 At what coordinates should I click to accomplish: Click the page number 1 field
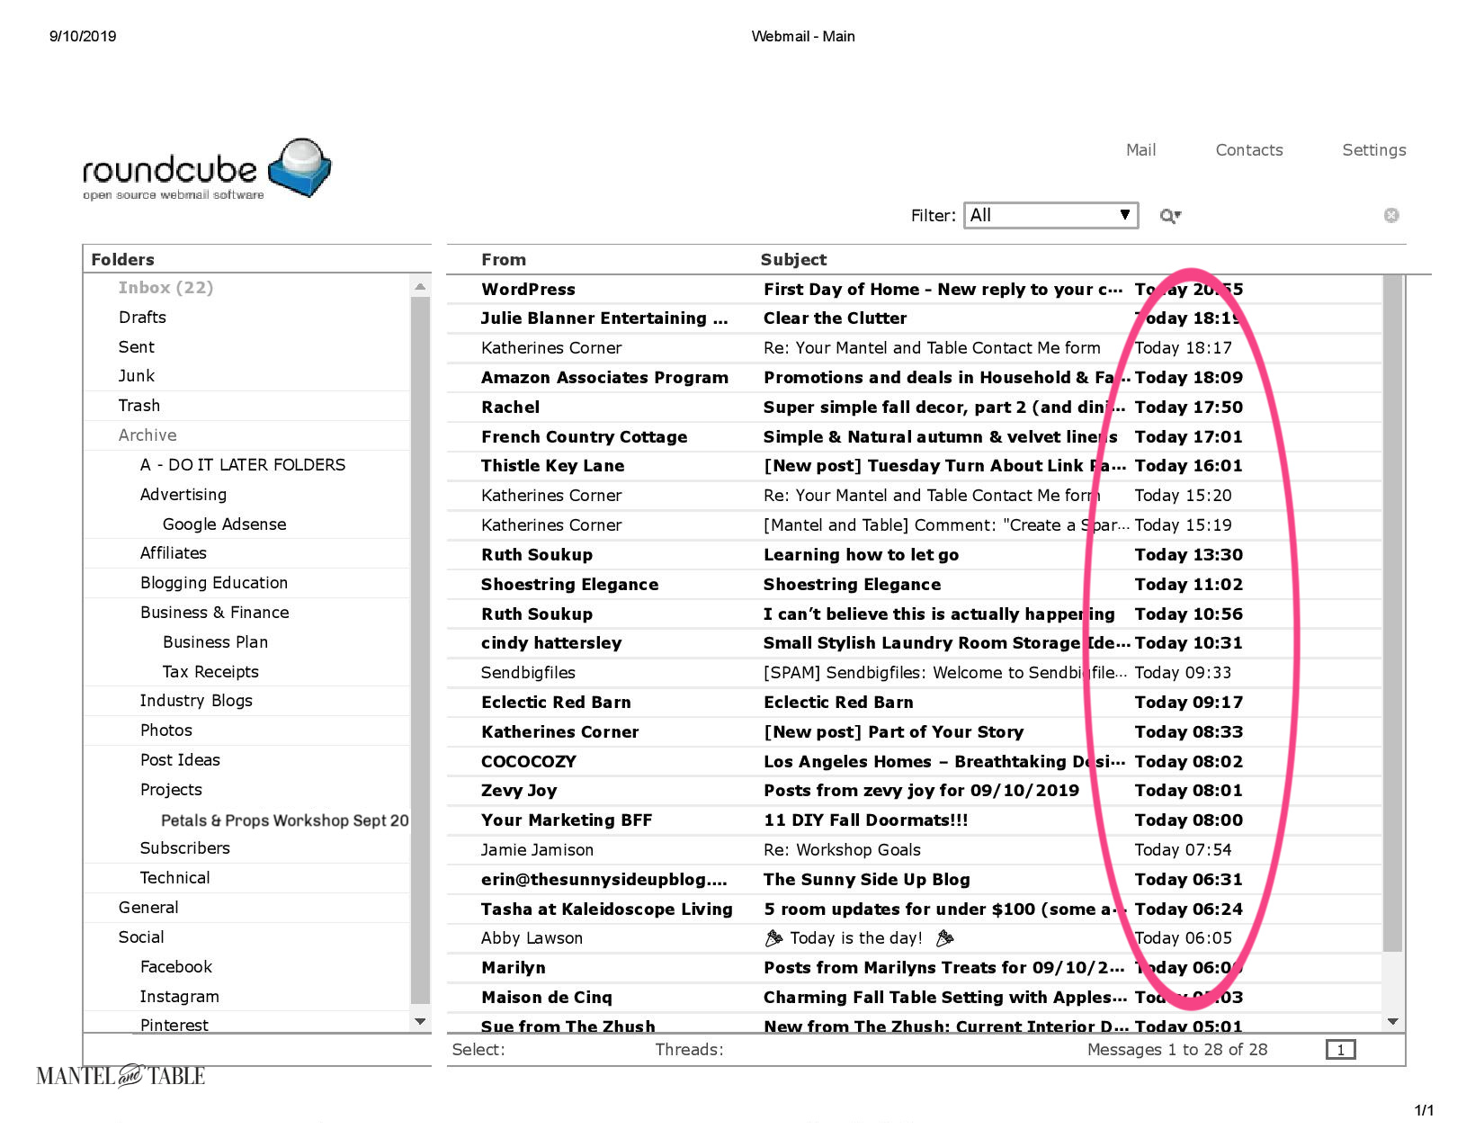tap(1340, 1050)
